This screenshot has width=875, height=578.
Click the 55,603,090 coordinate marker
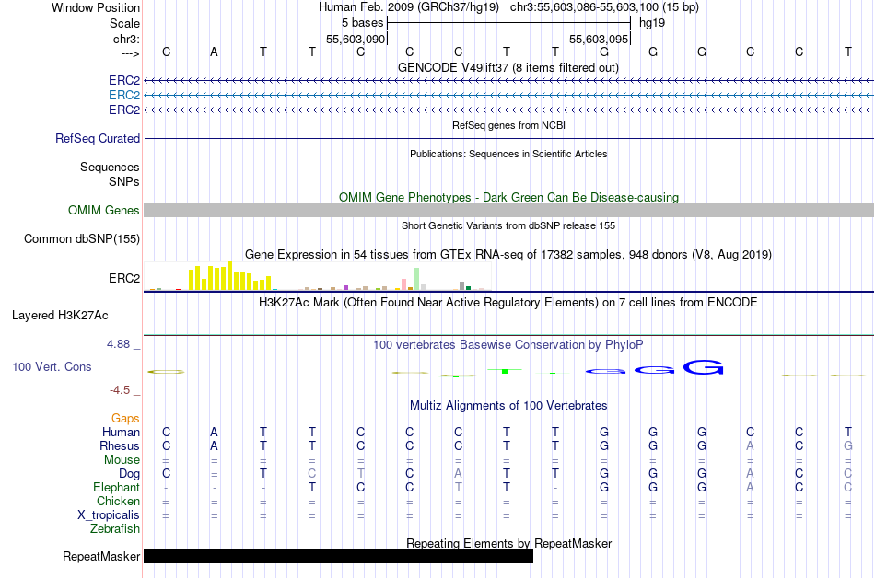356,39
